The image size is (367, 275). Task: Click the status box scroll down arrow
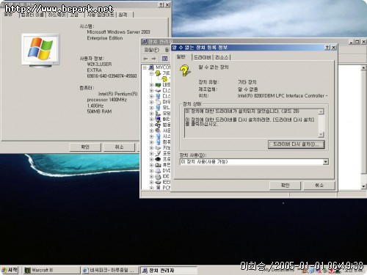point(321,134)
